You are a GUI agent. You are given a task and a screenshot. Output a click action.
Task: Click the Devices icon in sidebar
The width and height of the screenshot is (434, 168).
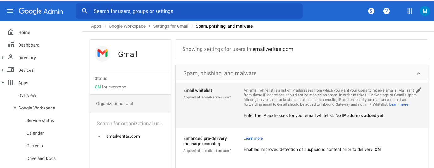[x=11, y=70]
